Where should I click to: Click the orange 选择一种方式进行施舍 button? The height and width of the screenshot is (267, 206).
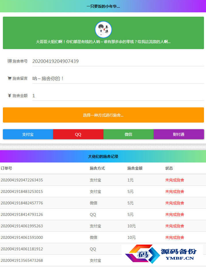103,115
